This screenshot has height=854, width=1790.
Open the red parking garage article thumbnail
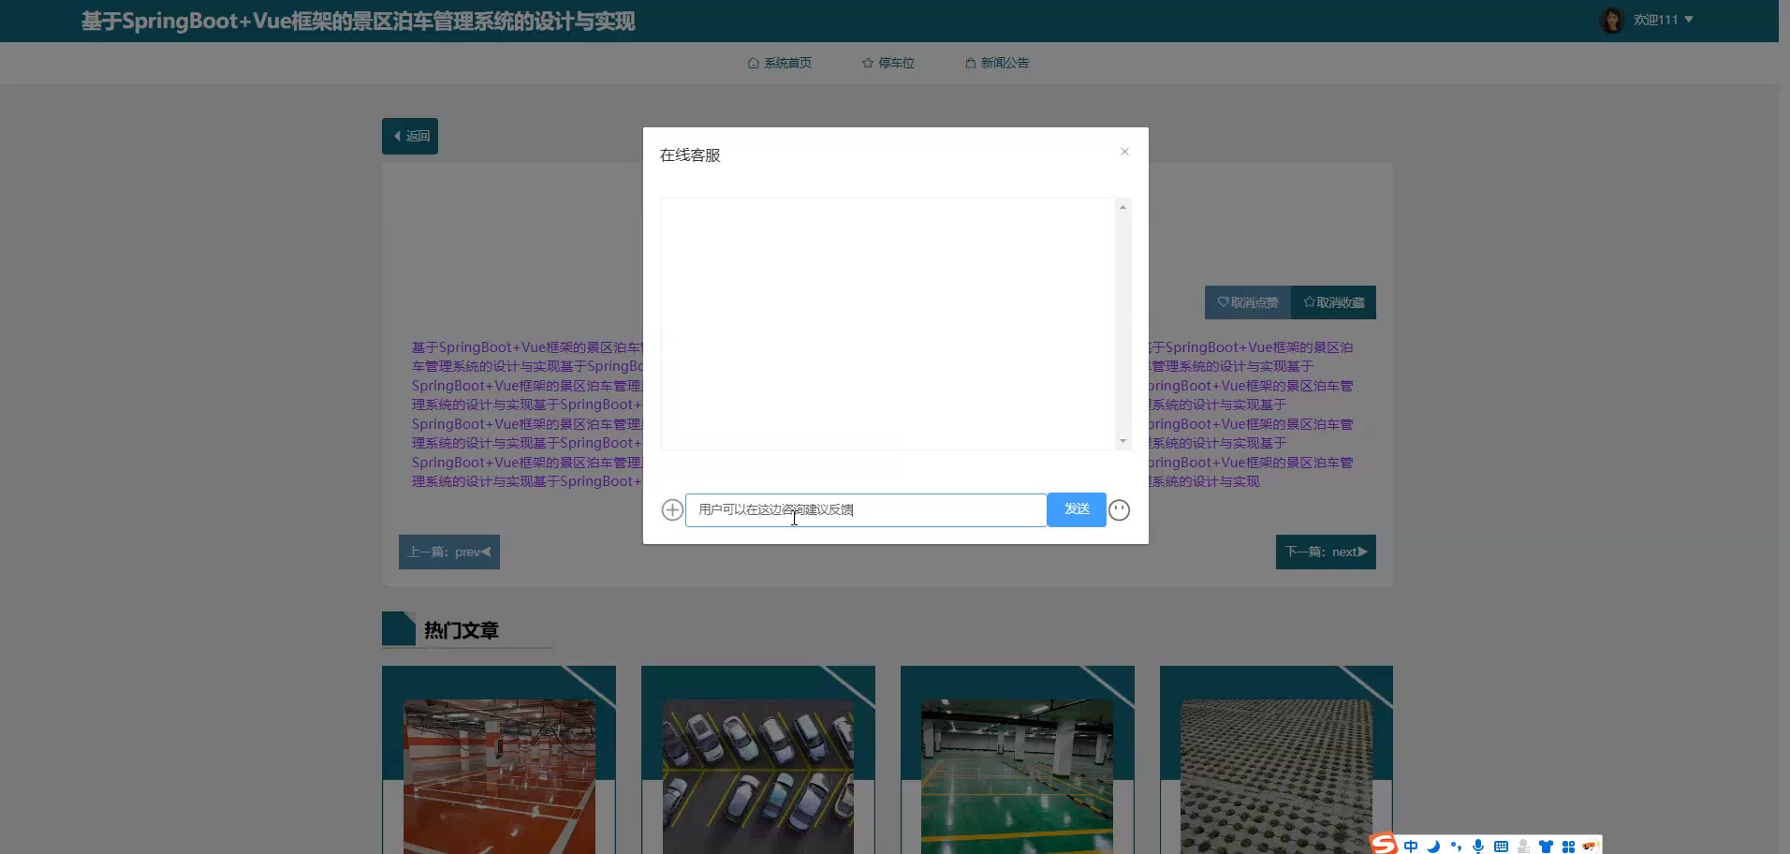tap(499, 776)
